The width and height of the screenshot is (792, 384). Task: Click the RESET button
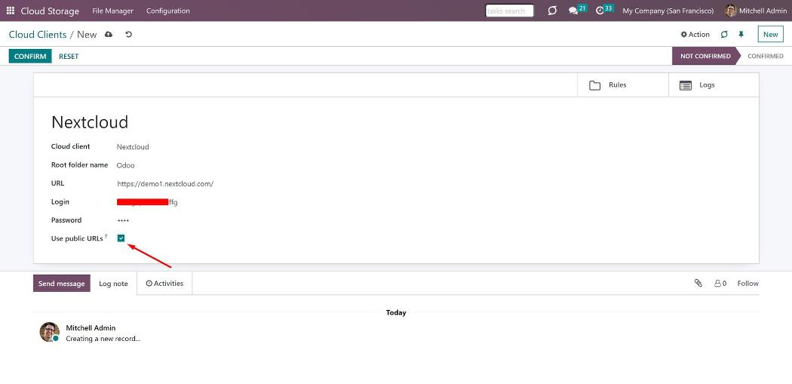(x=69, y=56)
